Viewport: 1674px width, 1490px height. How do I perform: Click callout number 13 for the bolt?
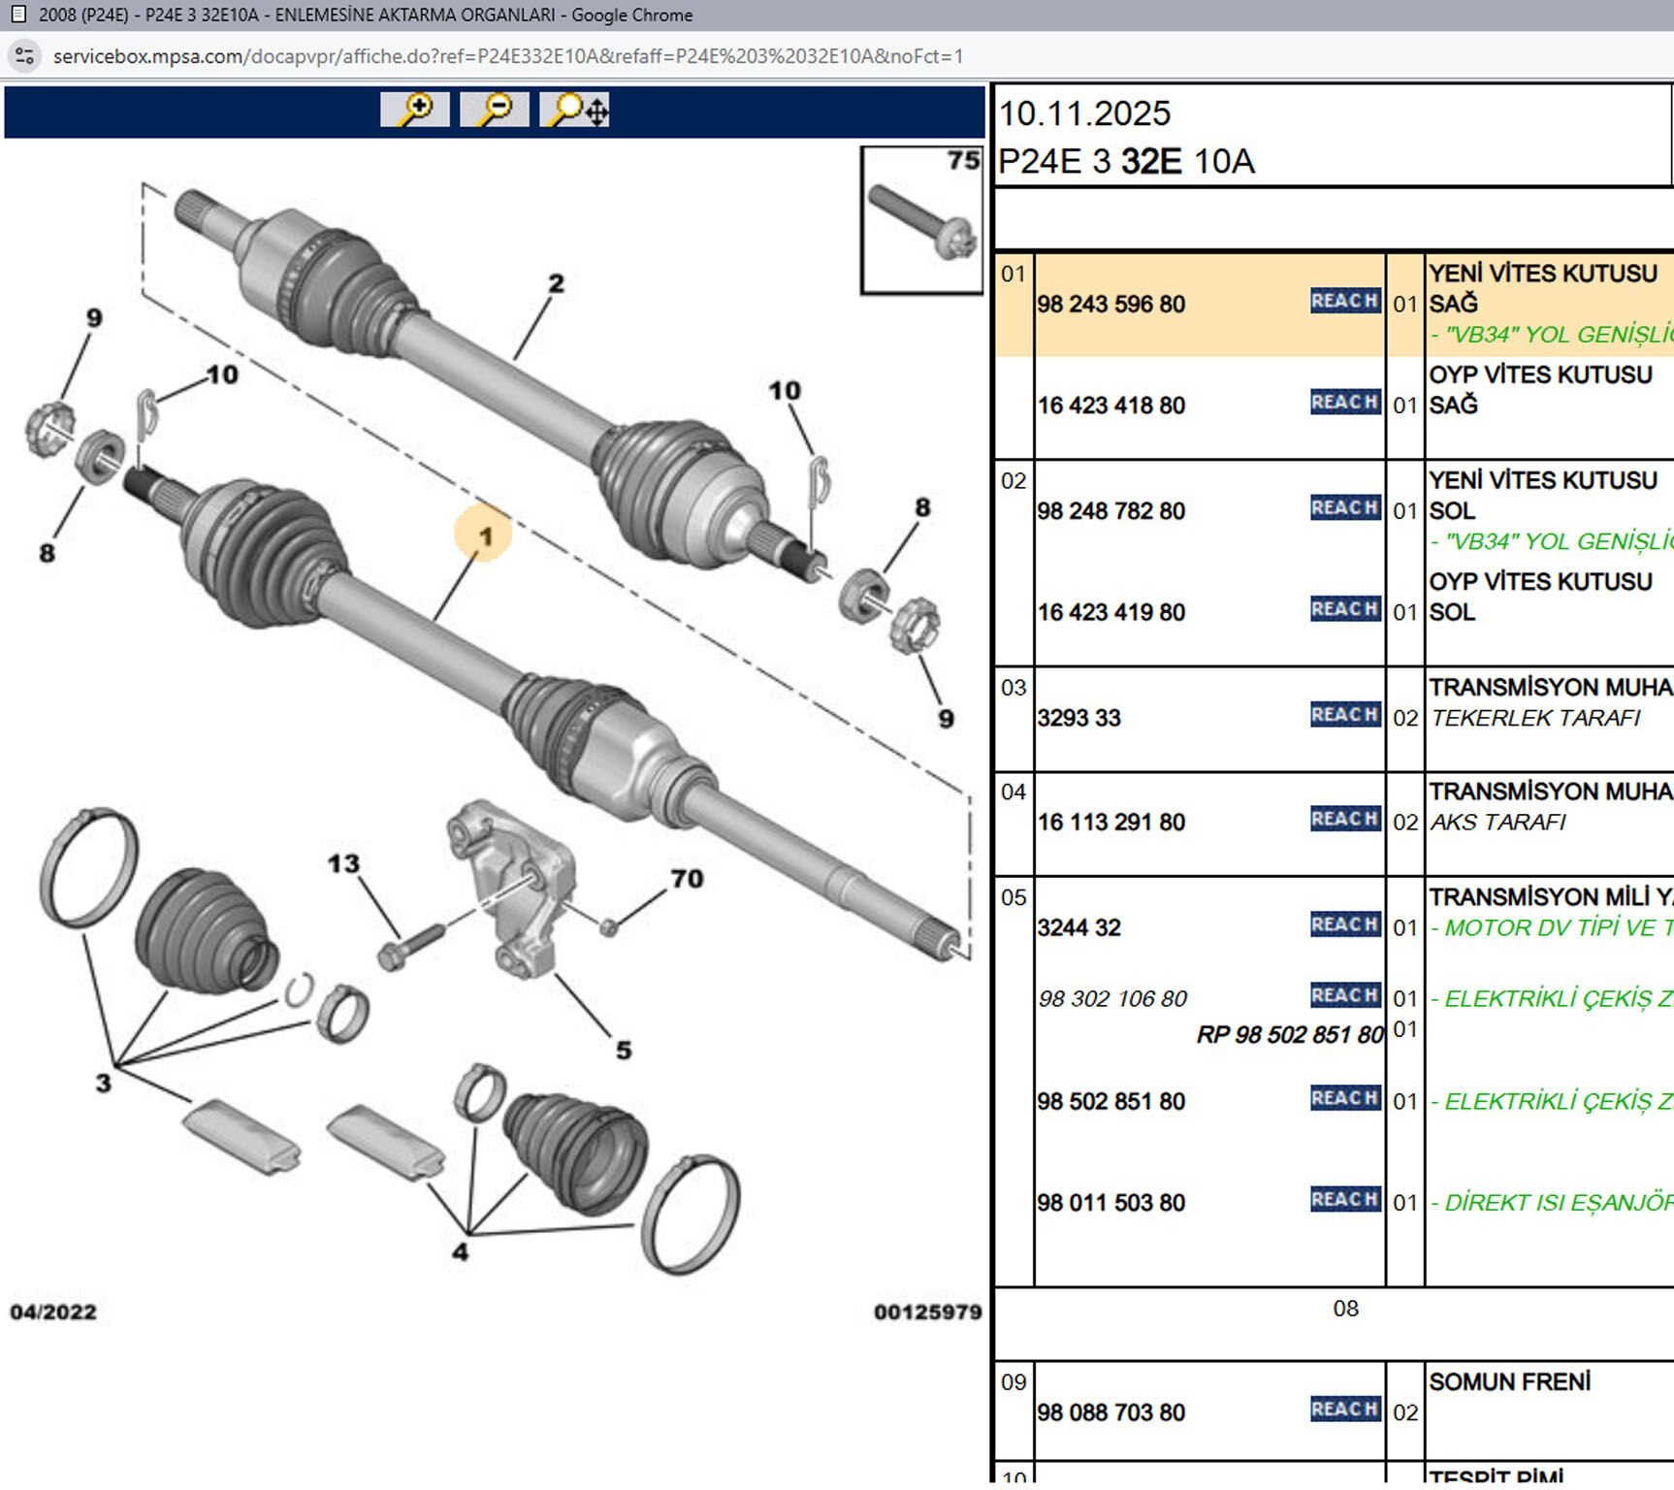pos(343,863)
